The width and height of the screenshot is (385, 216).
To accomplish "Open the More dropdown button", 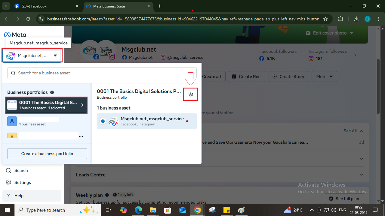I will tap(324, 76).
